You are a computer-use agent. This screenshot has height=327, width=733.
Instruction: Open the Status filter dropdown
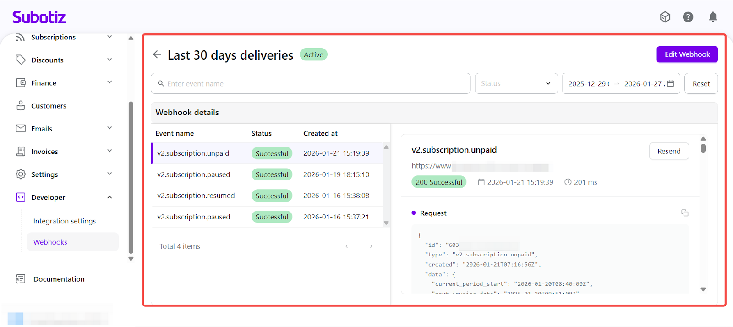pos(516,83)
